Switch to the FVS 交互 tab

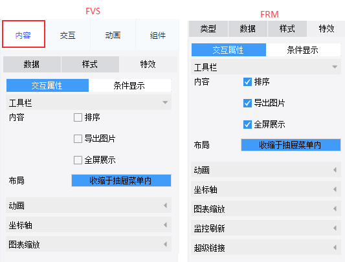point(68,35)
